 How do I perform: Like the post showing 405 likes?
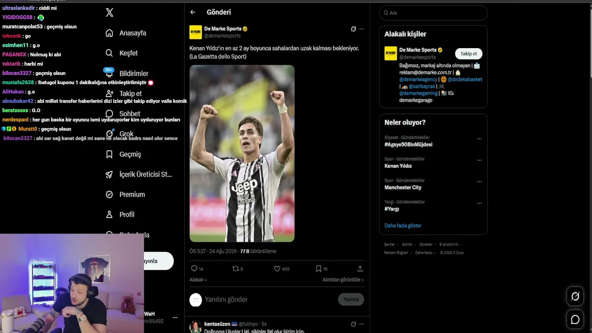point(277,269)
